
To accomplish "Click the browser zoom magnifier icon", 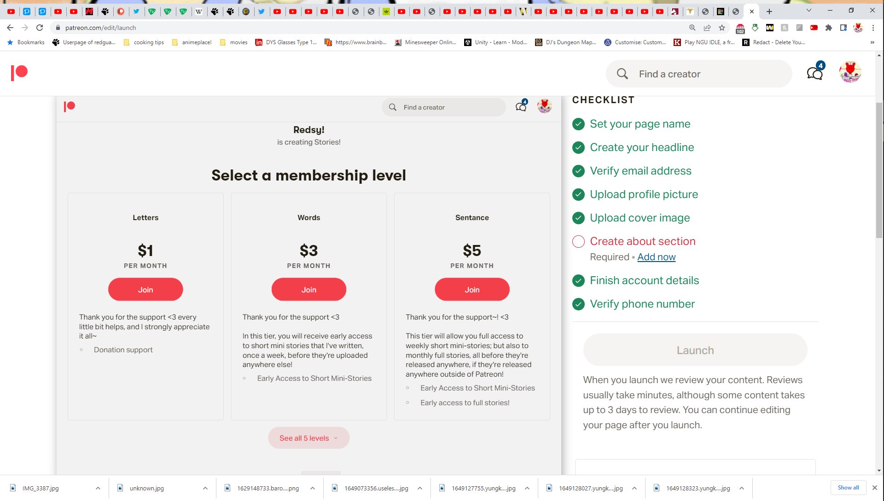I will 692,28.
